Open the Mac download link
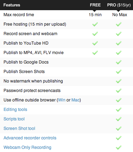 [x=76, y=100]
